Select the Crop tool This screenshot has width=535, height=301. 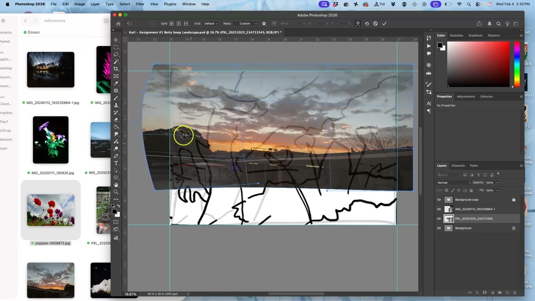[116, 69]
